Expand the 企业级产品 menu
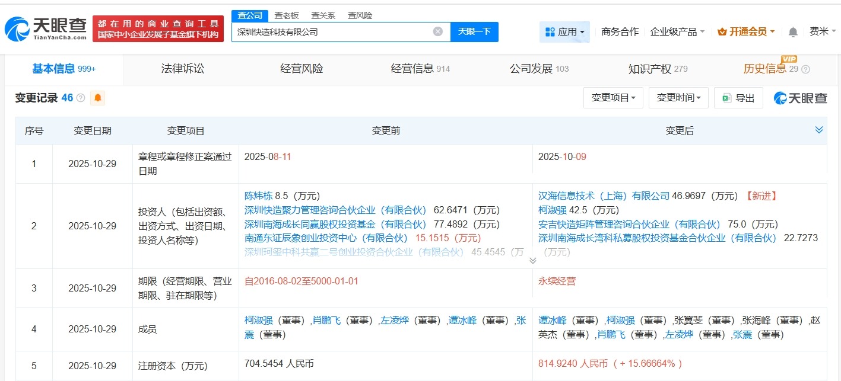This screenshot has height=381, width=841. point(677,32)
